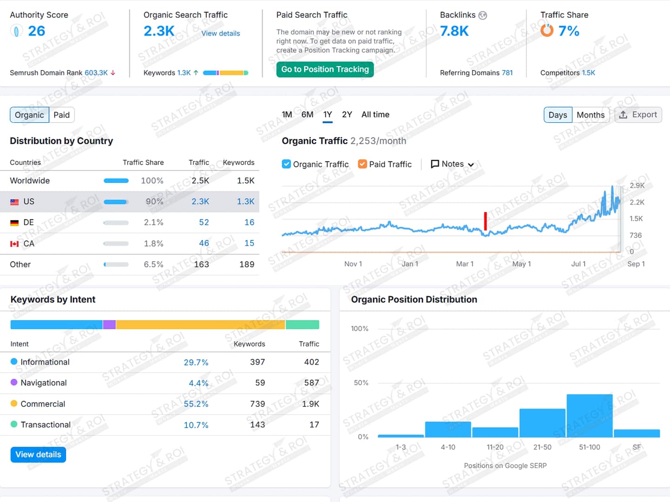The image size is (670, 502).
Task: Click the Notes speech bubble icon
Action: tap(435, 164)
